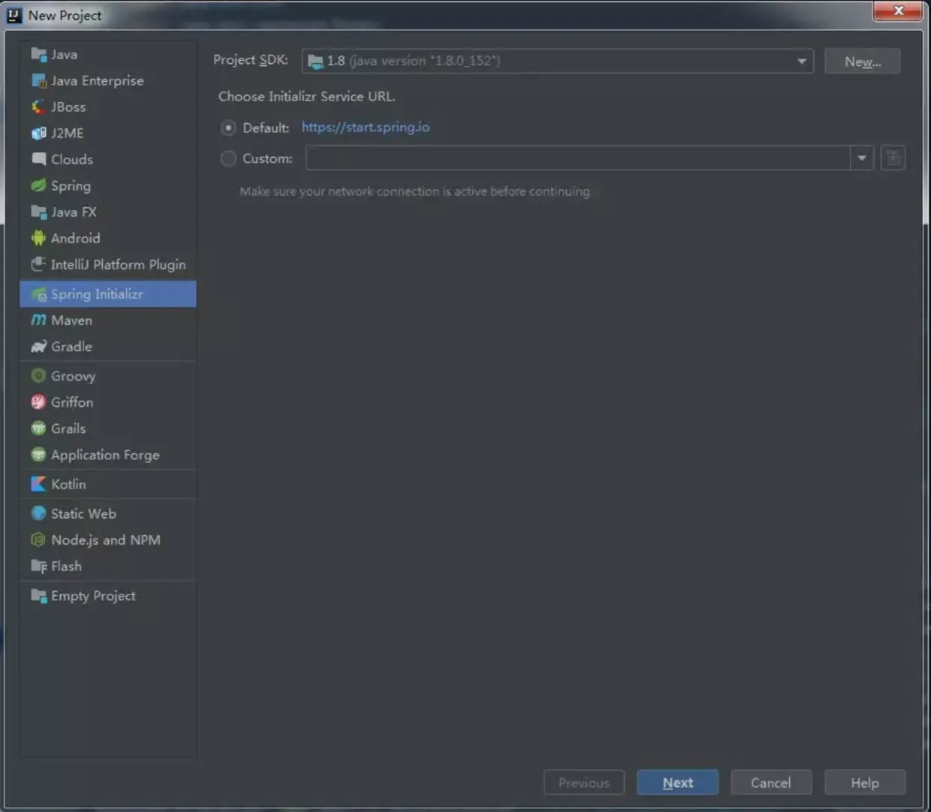Click the Grails icon

pyautogui.click(x=38, y=429)
